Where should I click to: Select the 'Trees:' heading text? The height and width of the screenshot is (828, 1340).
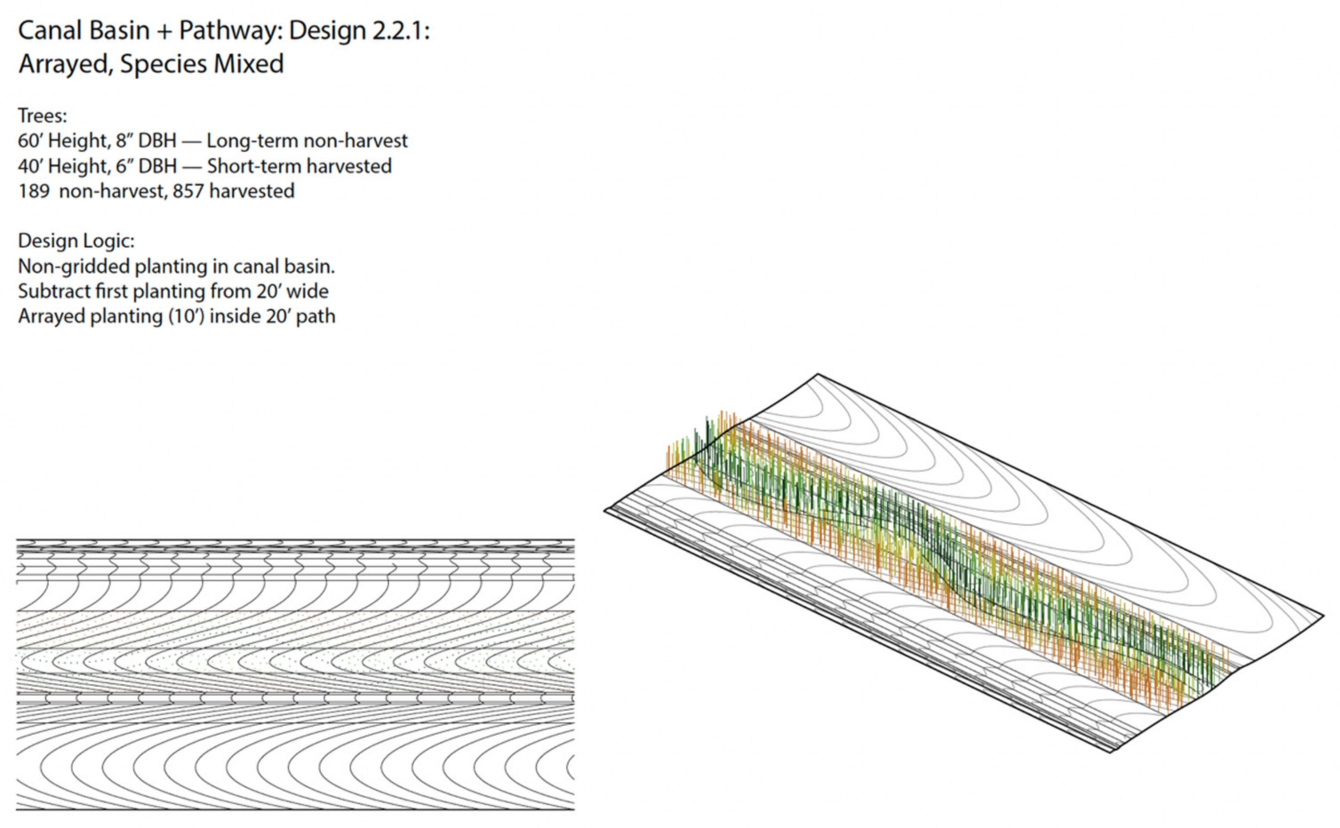(x=42, y=115)
